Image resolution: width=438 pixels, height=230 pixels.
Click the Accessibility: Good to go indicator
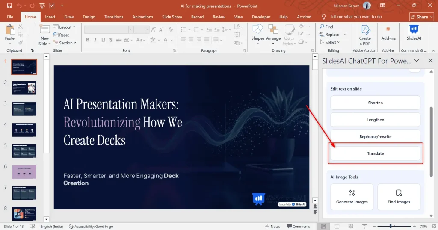(x=91, y=227)
